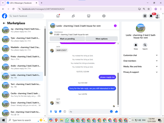164x123 pixels.
Task: Send a thumbs-up like
Action: (x=116, y=112)
